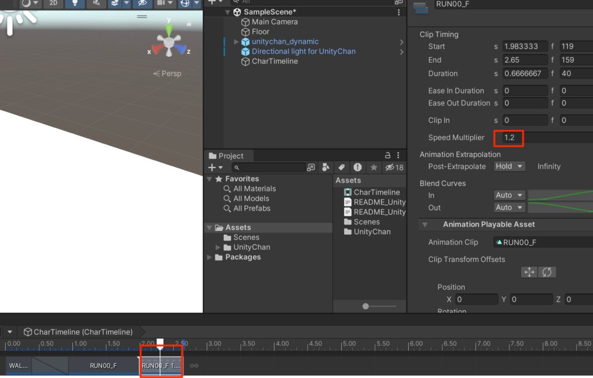This screenshot has width=593, height=378.
Task: Click the Start seconds field 1.983333
Action: [525, 46]
